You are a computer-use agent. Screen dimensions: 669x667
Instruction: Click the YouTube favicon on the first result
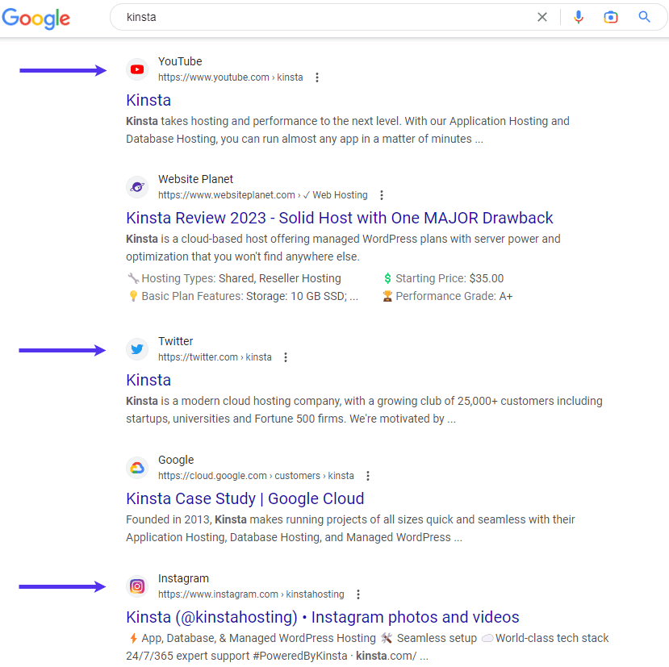pyautogui.click(x=137, y=69)
